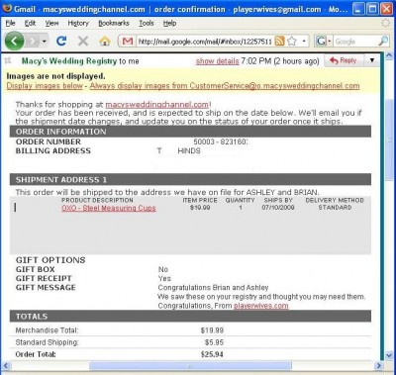Click the Gmail site favicon in address bar
Screen dimensions: 396x375
(x=127, y=42)
